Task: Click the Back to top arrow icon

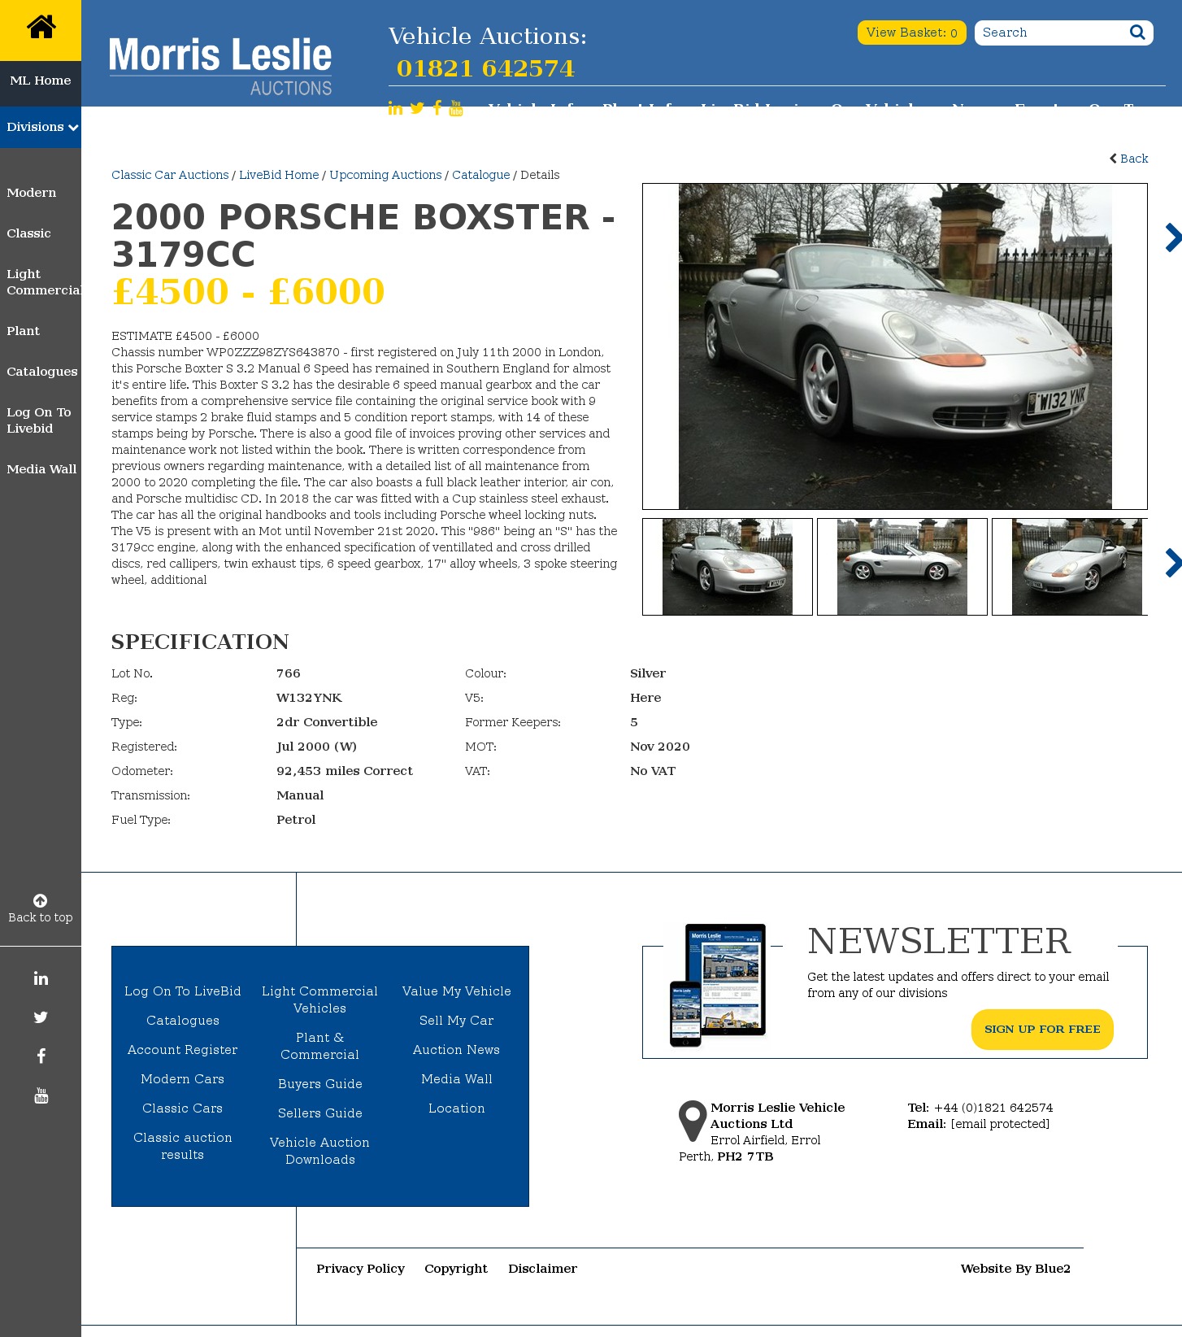Action: (x=40, y=900)
